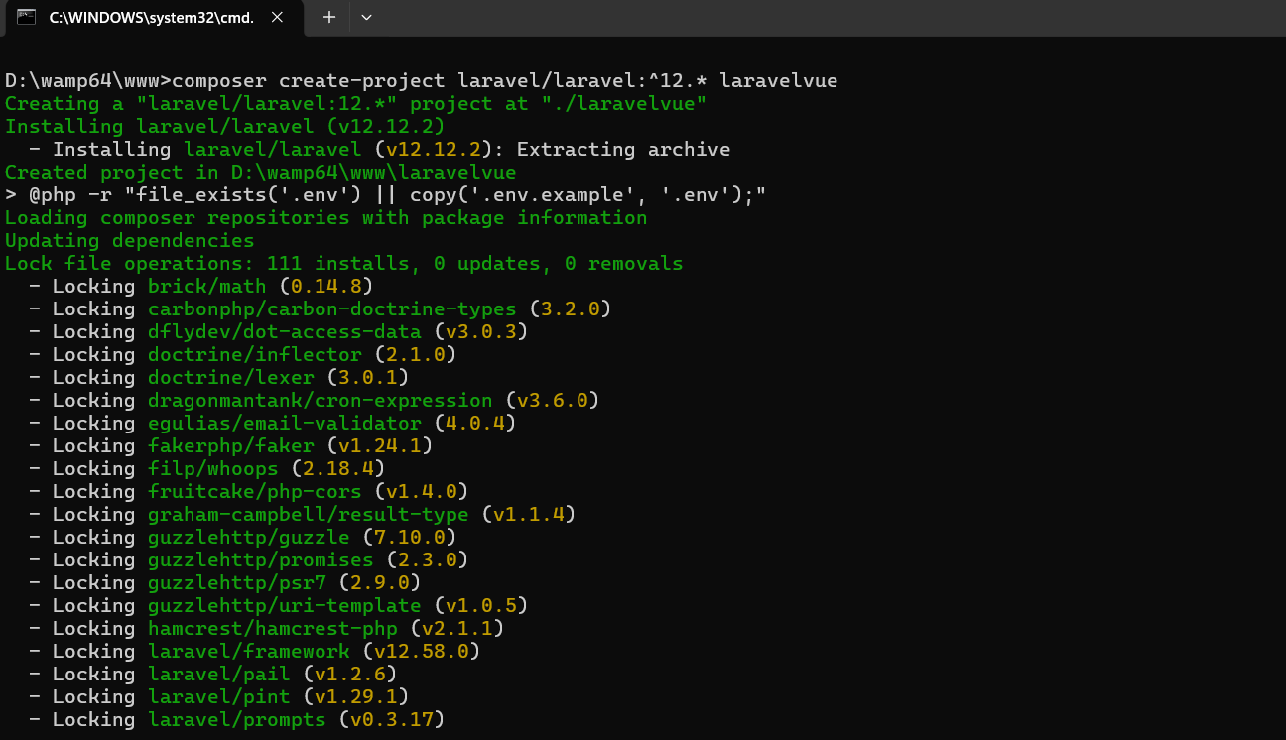Click laravel/pint package name
Viewport: 1286px width, 740px height.
click(218, 697)
